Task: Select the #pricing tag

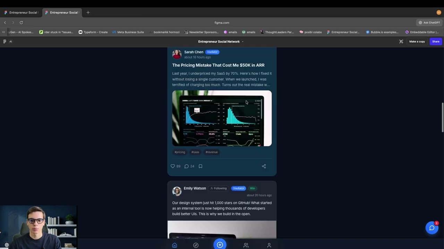Action: pos(180,152)
